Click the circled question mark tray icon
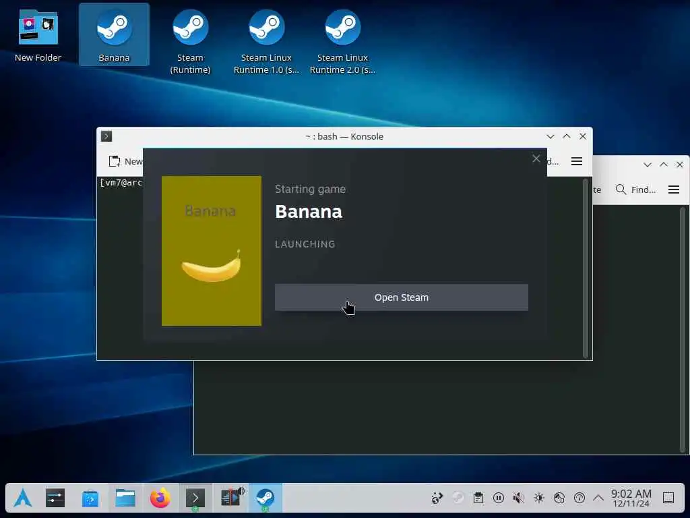This screenshot has width=690, height=518. 579,498
